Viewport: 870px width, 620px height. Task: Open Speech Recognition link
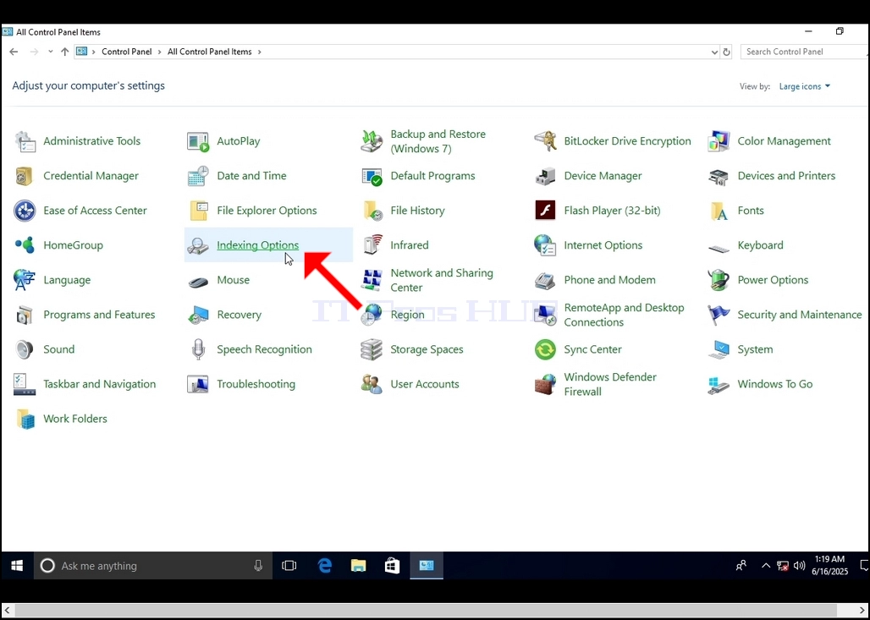point(264,349)
